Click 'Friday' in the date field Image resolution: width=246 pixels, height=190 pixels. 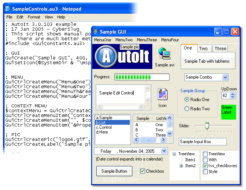pos(106,151)
